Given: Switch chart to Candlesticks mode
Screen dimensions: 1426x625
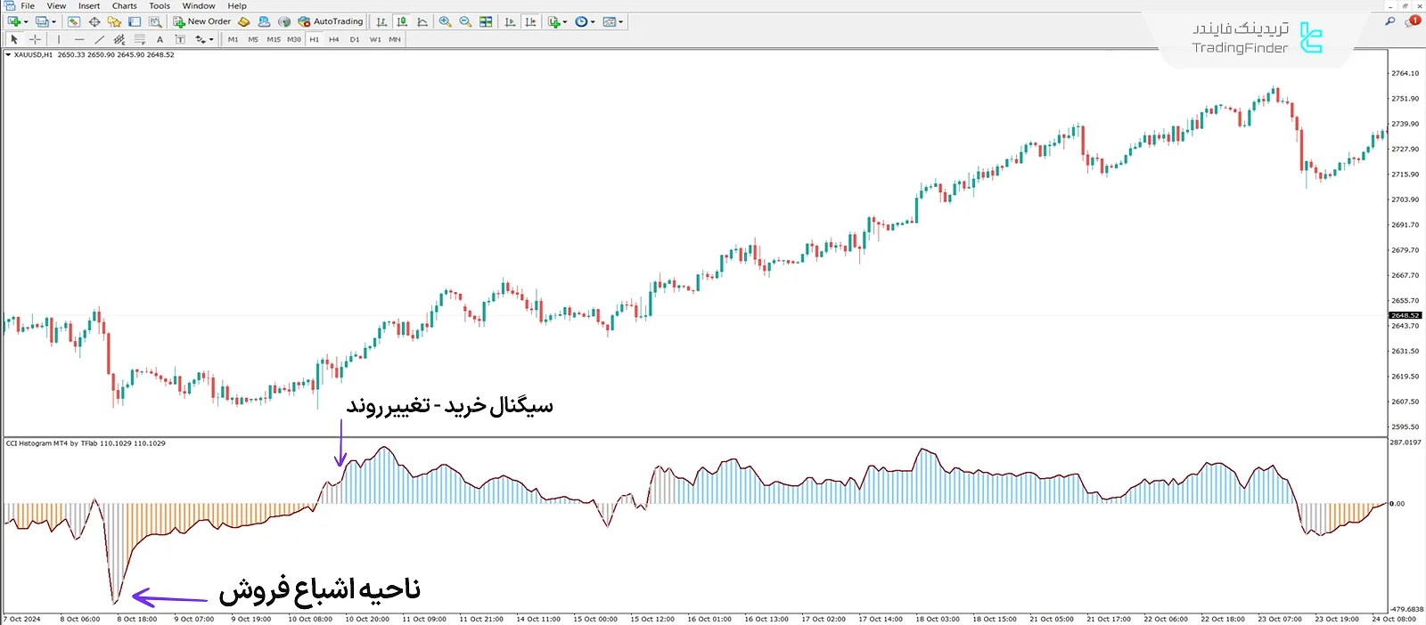Looking at the screenshot, I should 402,21.
